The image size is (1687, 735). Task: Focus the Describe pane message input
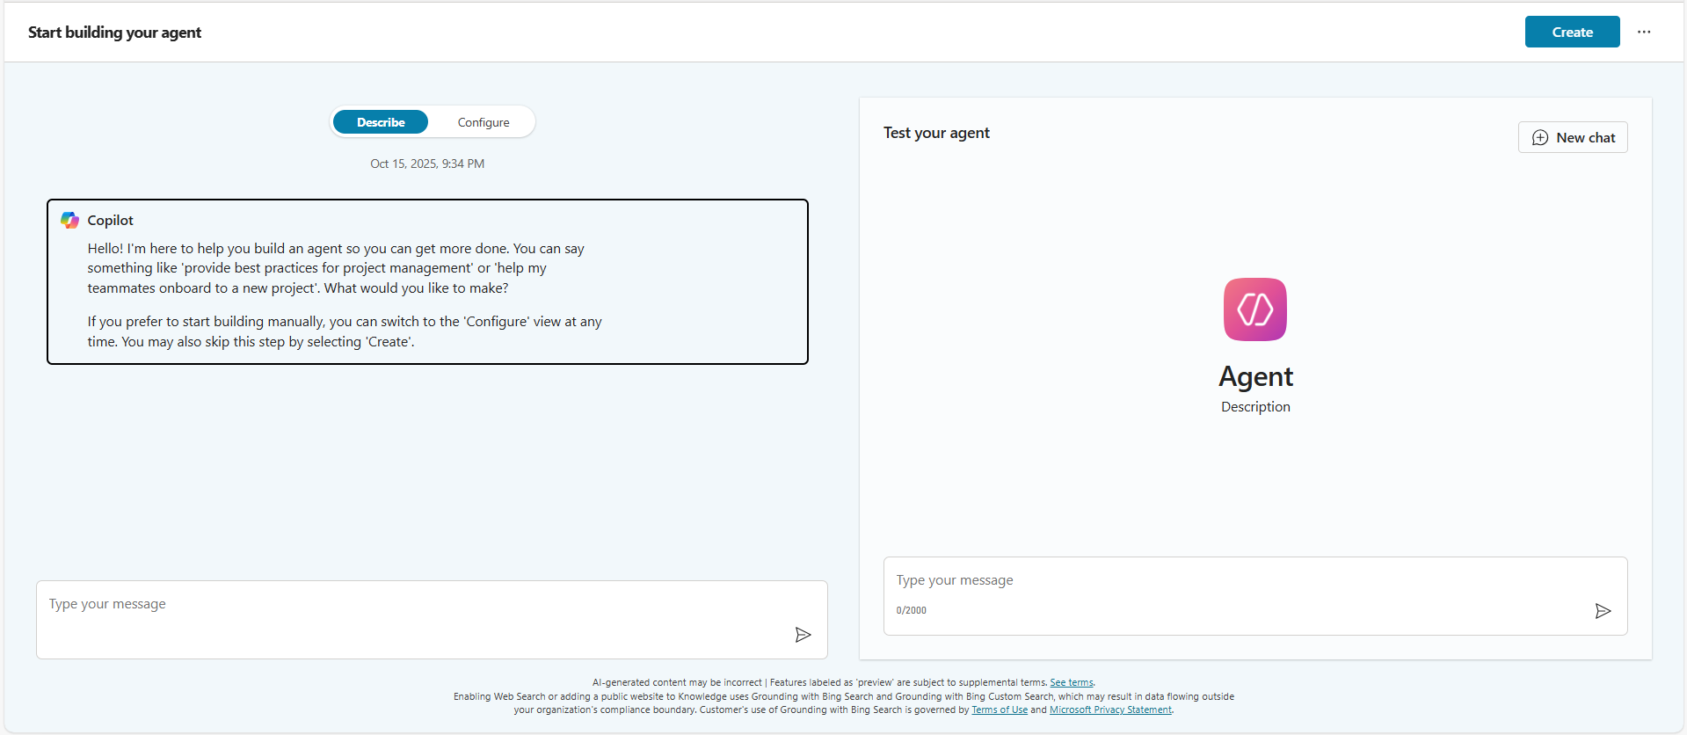pos(413,605)
